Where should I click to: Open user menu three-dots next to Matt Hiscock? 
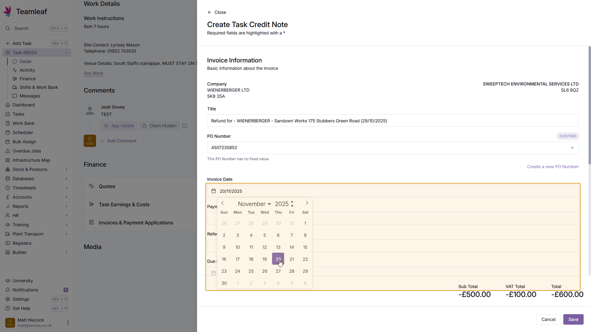click(68, 323)
